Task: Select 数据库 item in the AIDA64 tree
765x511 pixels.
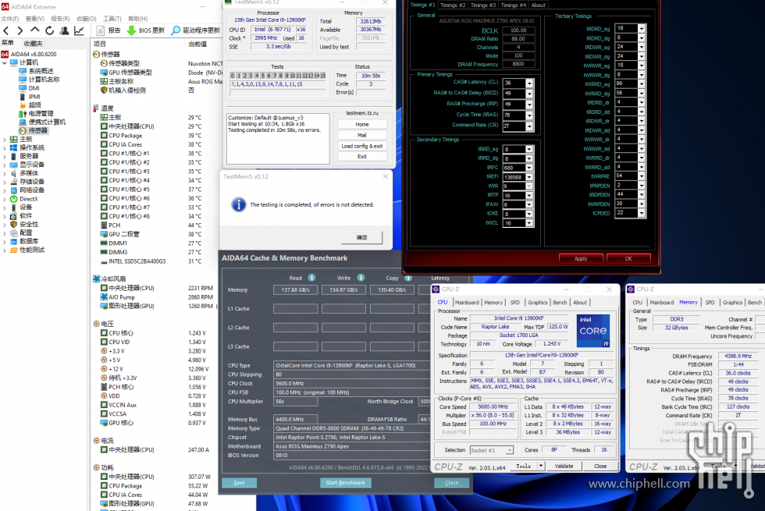Action: click(24, 241)
